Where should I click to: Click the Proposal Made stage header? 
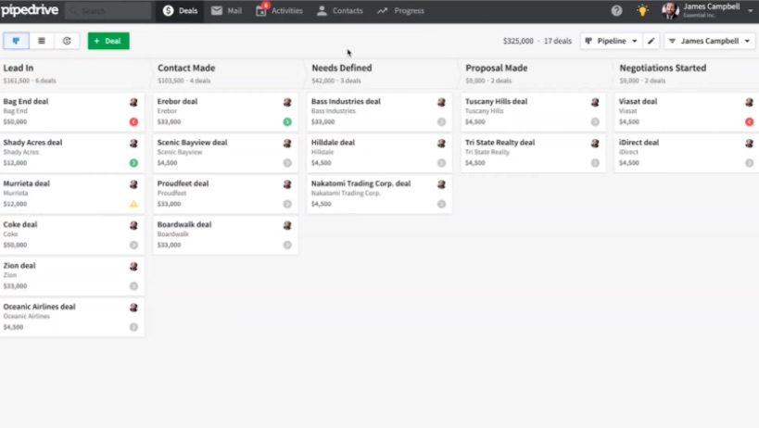pyautogui.click(x=497, y=69)
